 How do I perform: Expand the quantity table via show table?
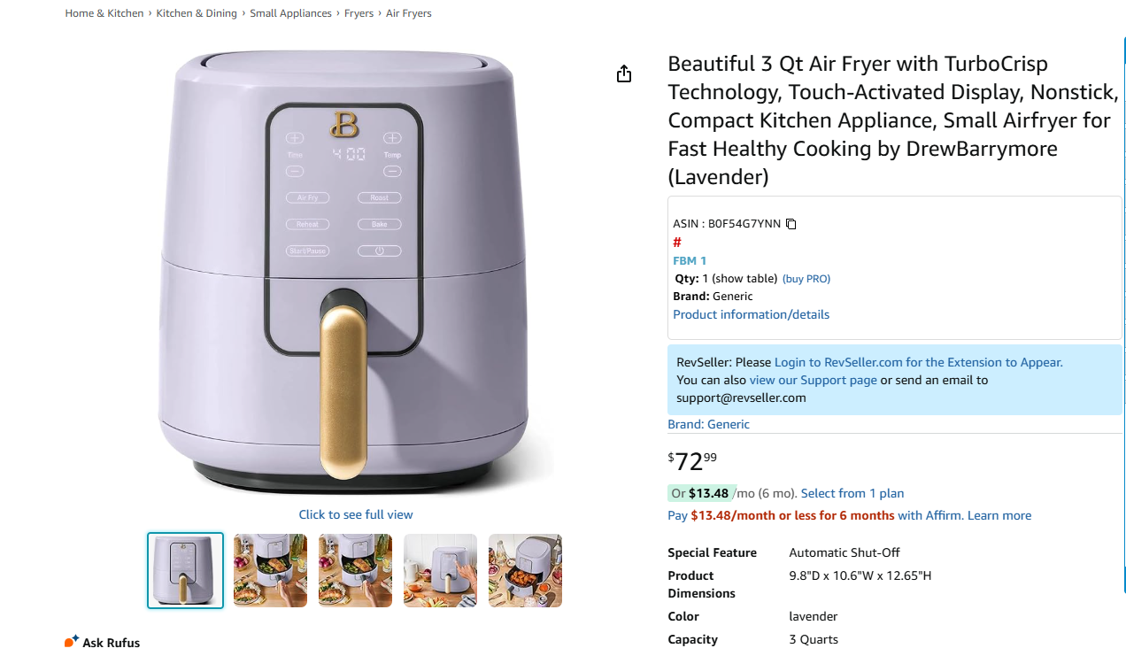tap(744, 279)
